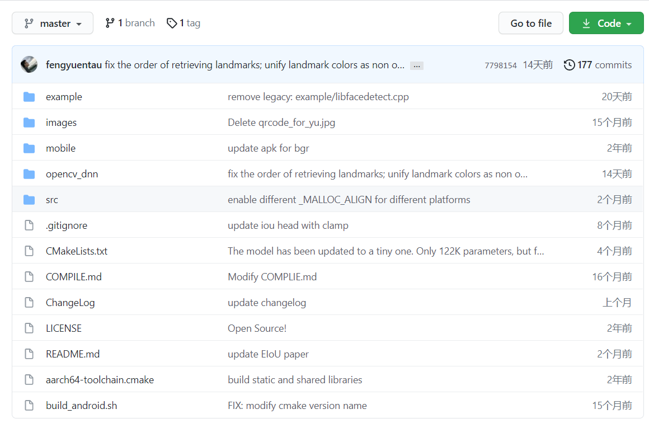
Task: Click the example folder icon
Action: (x=29, y=97)
